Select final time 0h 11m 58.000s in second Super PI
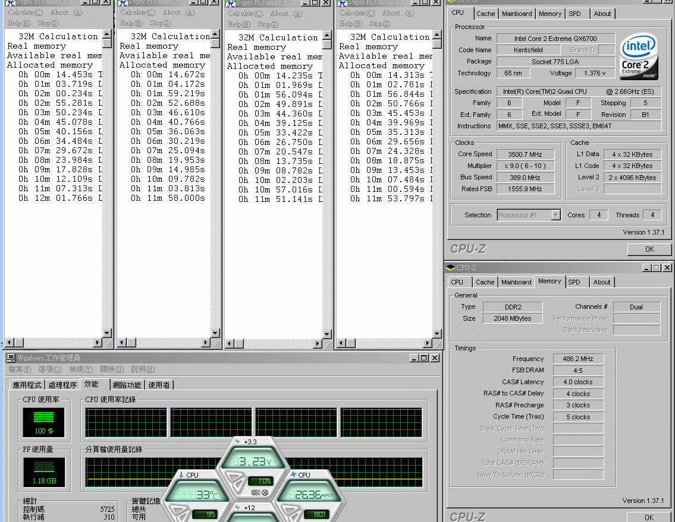The image size is (675, 522). [168, 198]
